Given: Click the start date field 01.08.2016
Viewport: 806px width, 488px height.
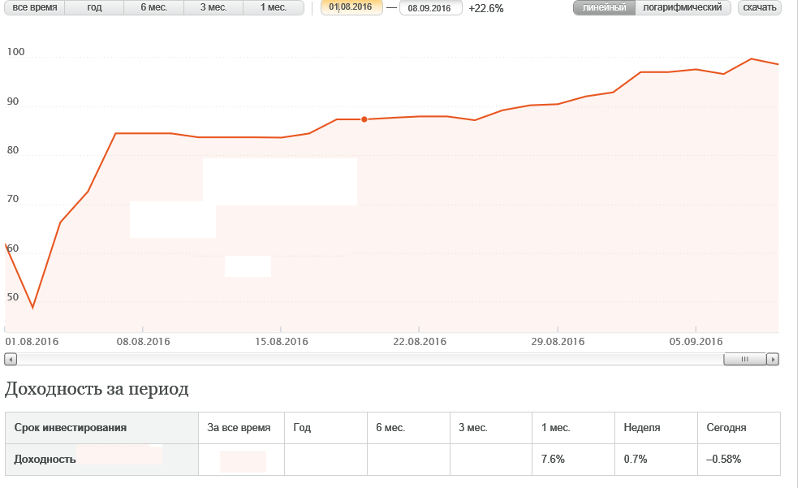Looking at the screenshot, I should click(351, 7).
